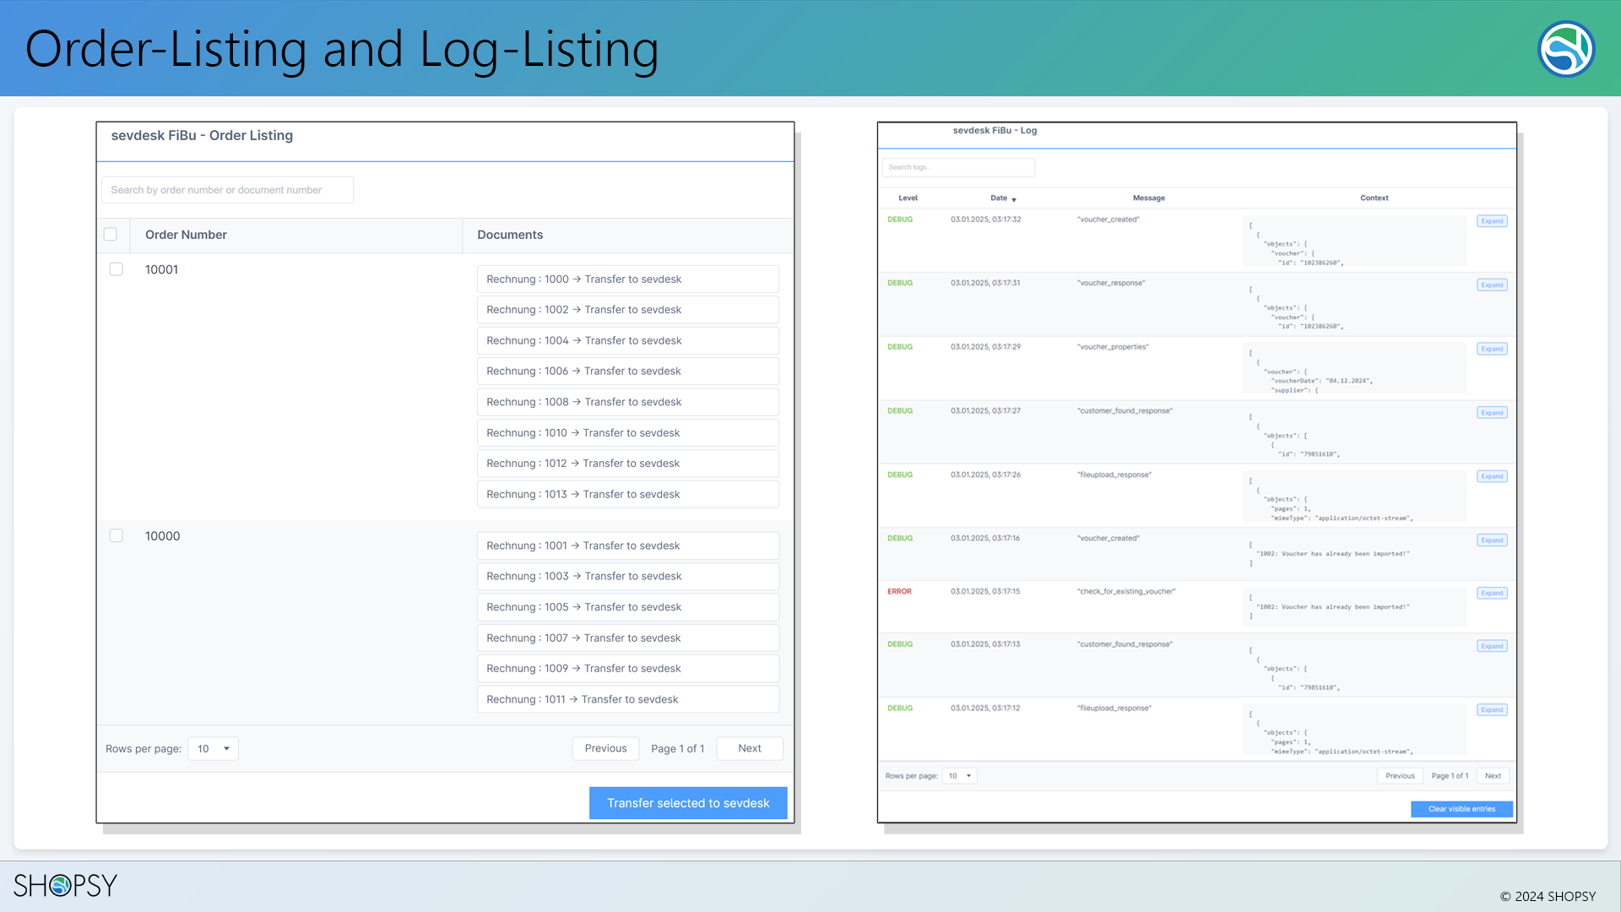This screenshot has height=912, width=1621.
Task: Click Next in Log pagination
Action: [1493, 775]
